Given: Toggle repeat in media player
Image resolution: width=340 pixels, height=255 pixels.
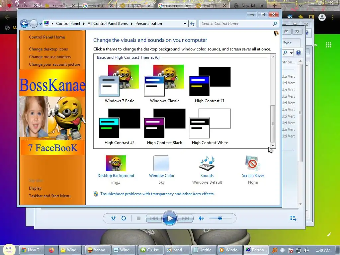Looking at the screenshot, I should pyautogui.click(x=124, y=218).
